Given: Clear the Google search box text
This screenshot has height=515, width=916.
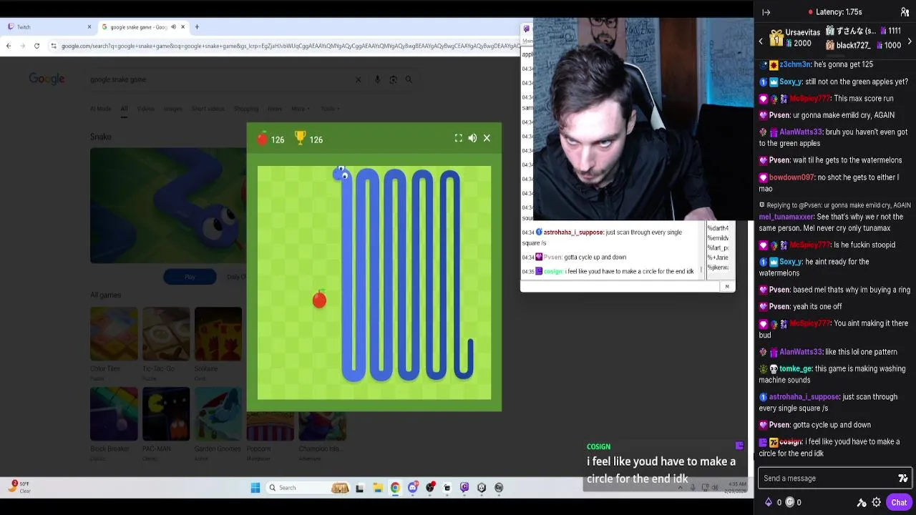Looking at the screenshot, I should 359,79.
